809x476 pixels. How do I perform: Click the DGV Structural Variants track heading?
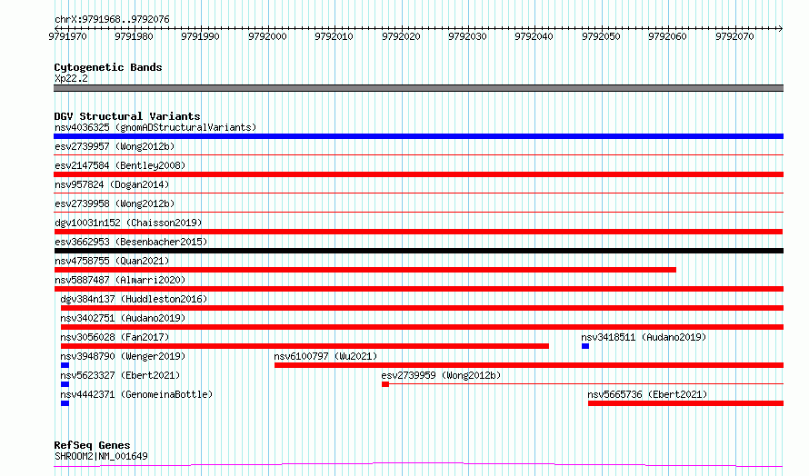127,116
